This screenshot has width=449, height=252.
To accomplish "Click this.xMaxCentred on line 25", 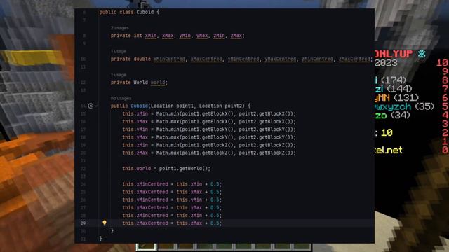I will (x=145, y=192).
